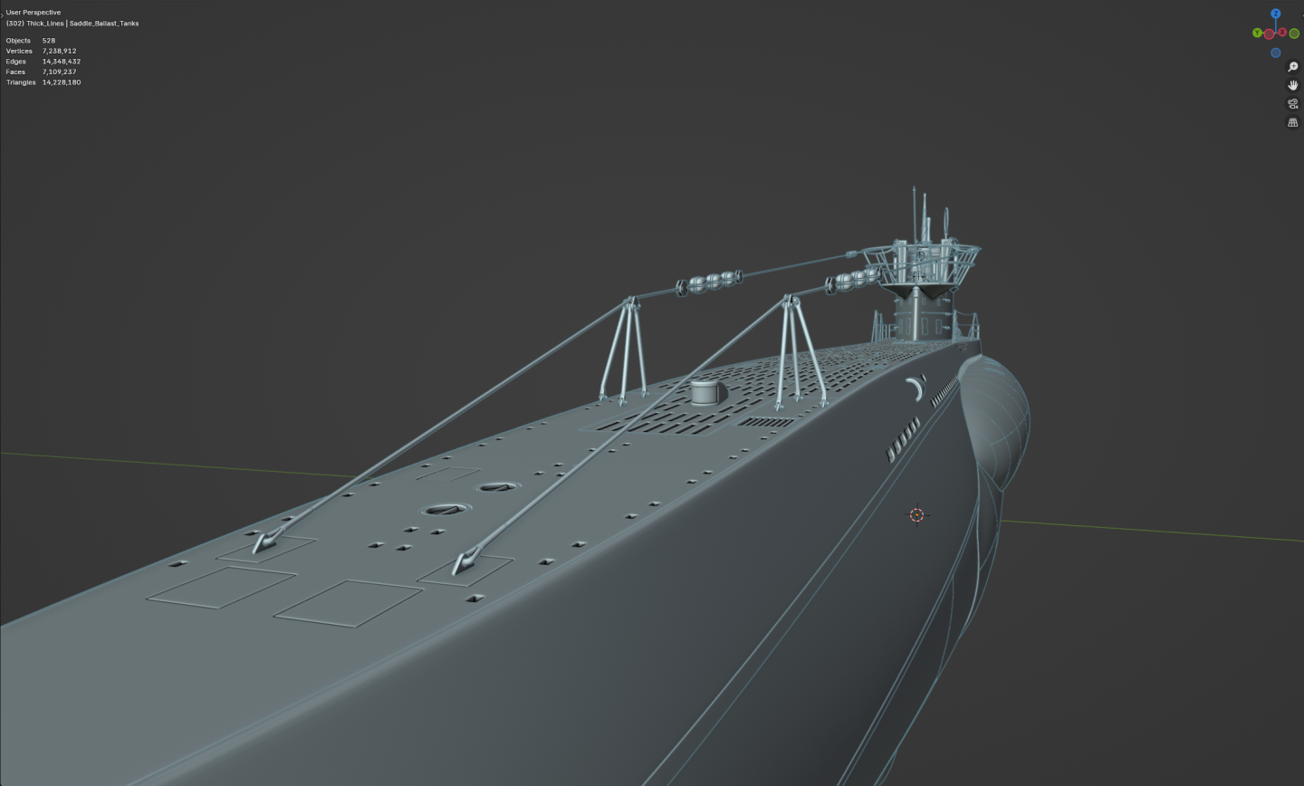Toggle the camera view icon

(1292, 103)
